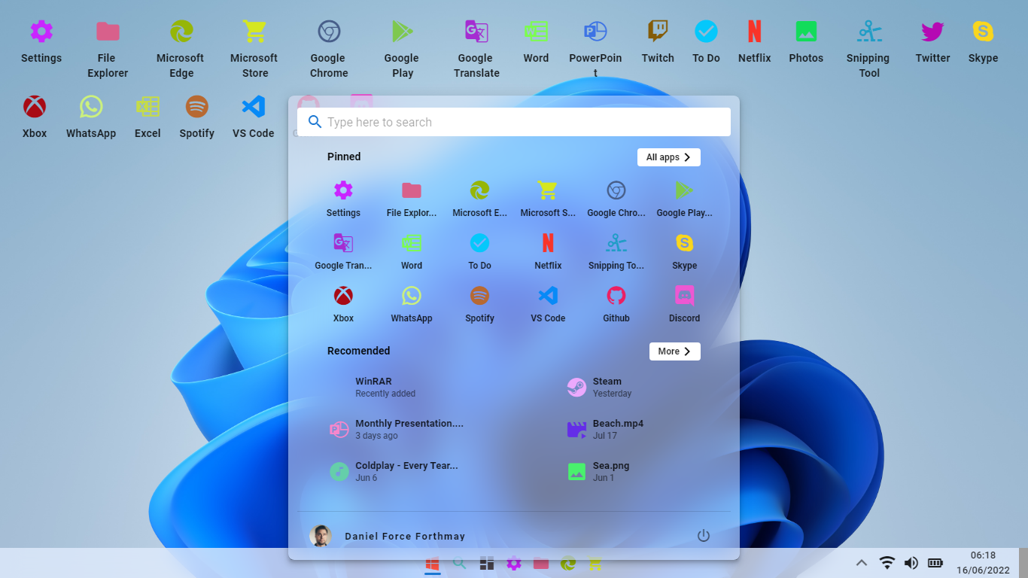Select the Microsoft Edge desktop shortcut
The image size is (1028, 578).
181,48
